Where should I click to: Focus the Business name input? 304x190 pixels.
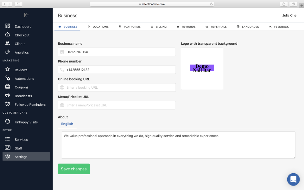(x=120, y=52)
